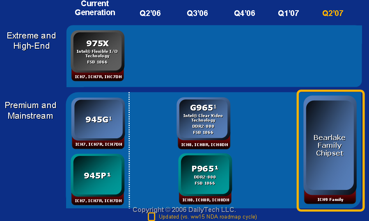The image size is (369, 221).
Task: Click the highlighted Q2'07 column header
Action: point(333,13)
